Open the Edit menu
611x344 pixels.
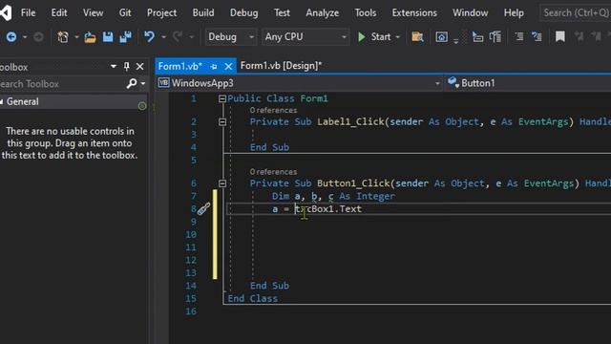[x=59, y=12]
